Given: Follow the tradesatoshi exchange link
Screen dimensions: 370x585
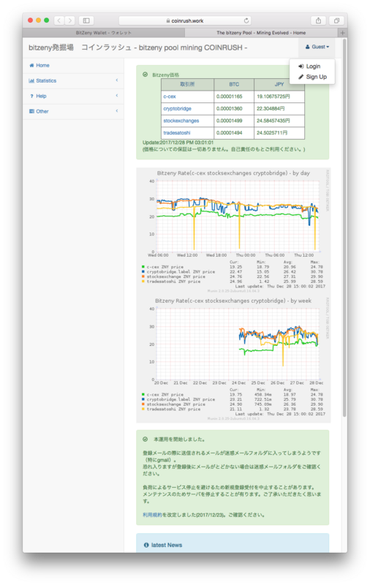Looking at the screenshot, I should [x=177, y=133].
